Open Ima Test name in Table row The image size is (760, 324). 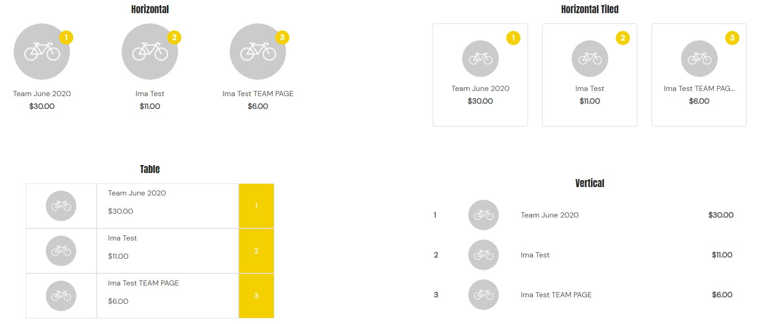pyautogui.click(x=122, y=238)
